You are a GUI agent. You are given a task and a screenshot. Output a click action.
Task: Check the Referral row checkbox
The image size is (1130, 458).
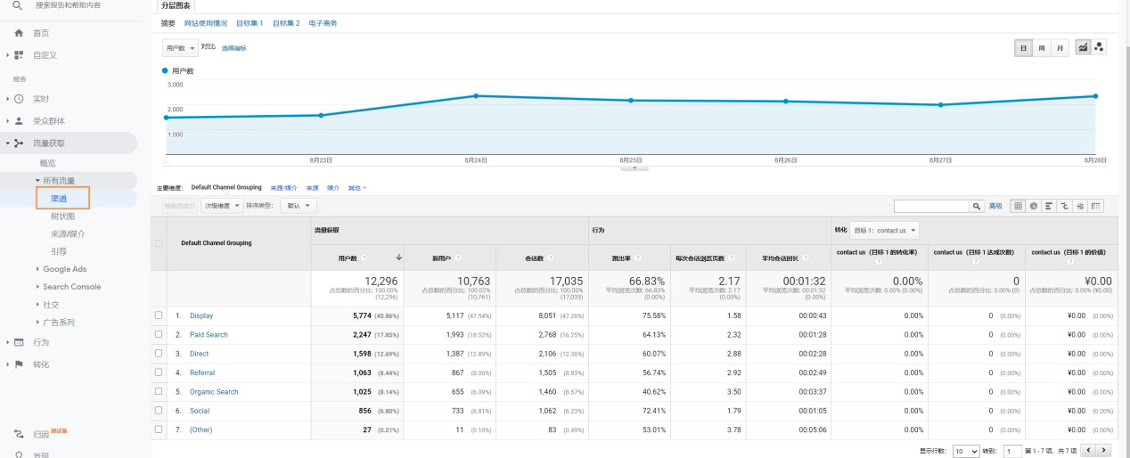tap(160, 372)
